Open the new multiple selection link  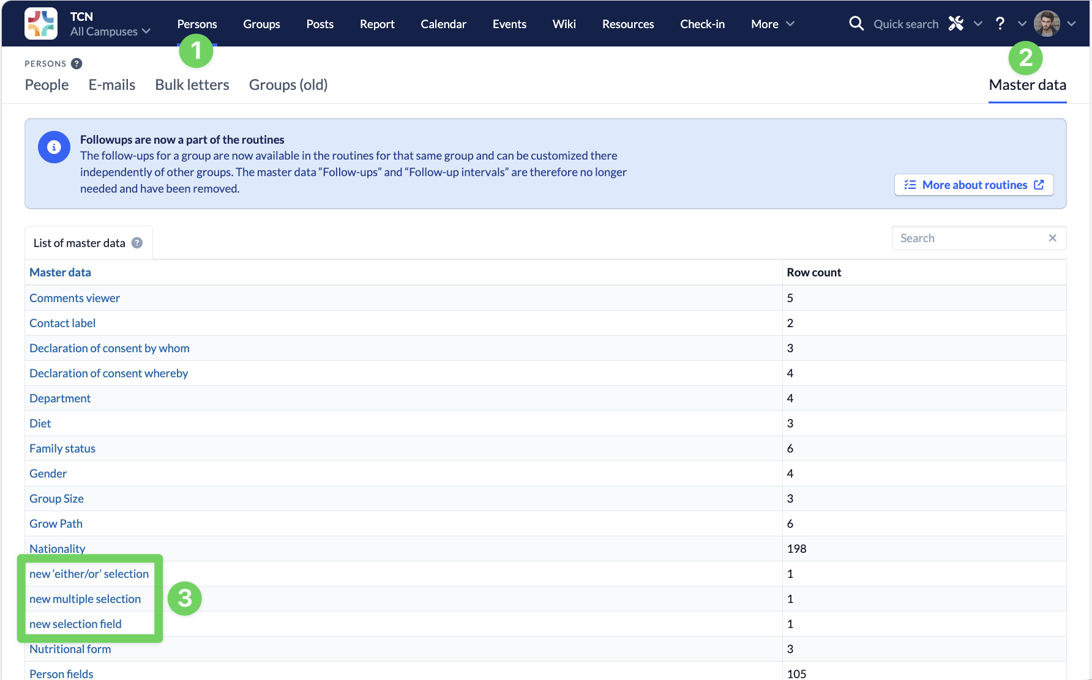(x=85, y=599)
